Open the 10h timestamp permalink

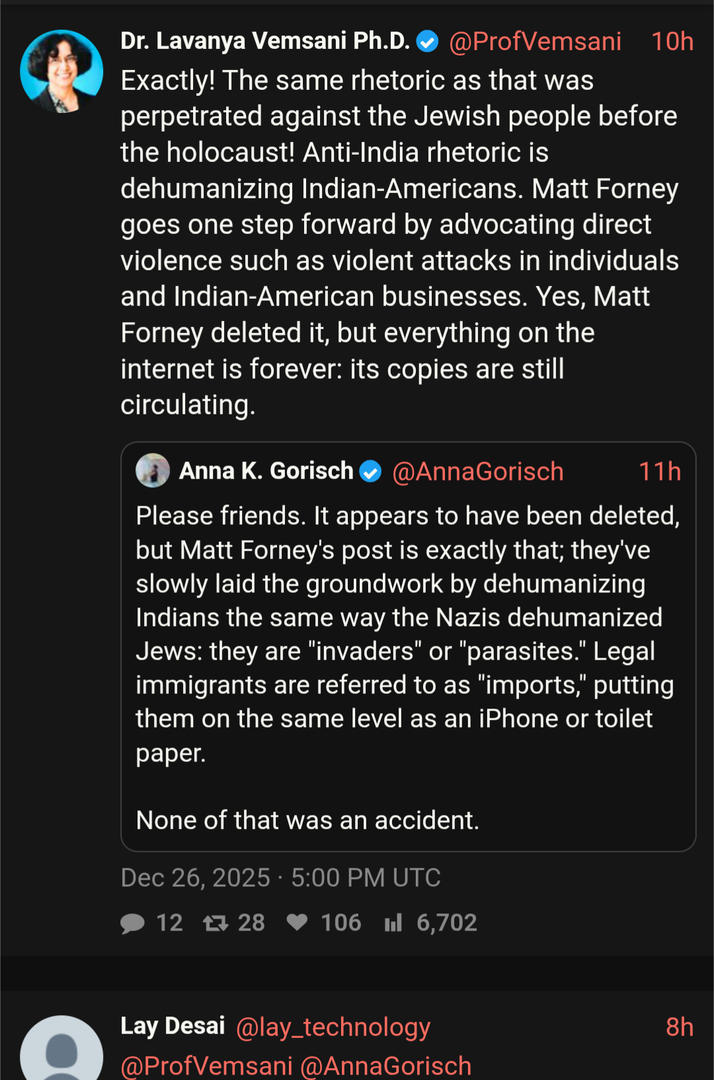pyautogui.click(x=672, y=42)
